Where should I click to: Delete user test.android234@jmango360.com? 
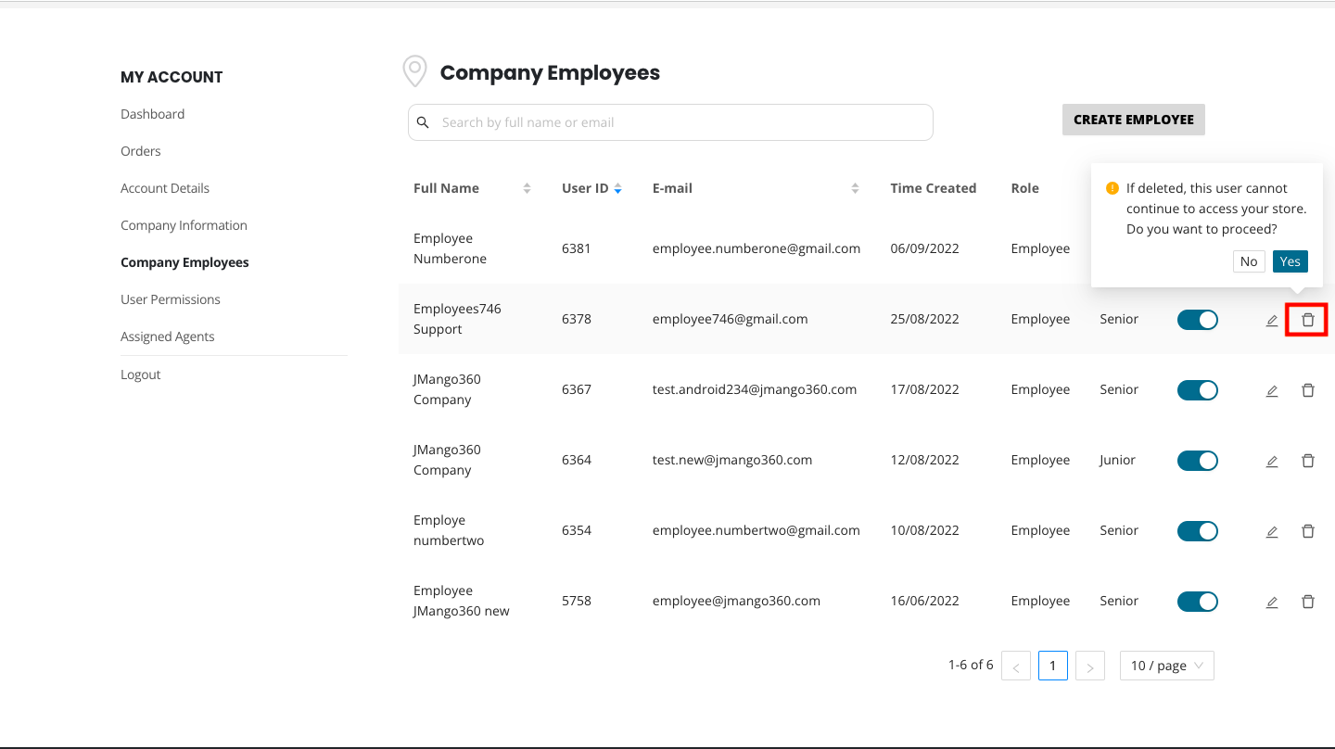pyautogui.click(x=1307, y=390)
